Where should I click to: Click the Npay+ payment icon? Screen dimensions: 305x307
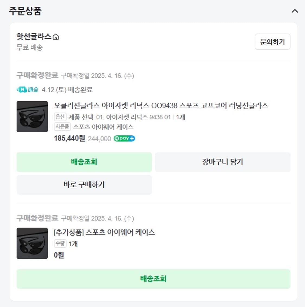click(124, 139)
